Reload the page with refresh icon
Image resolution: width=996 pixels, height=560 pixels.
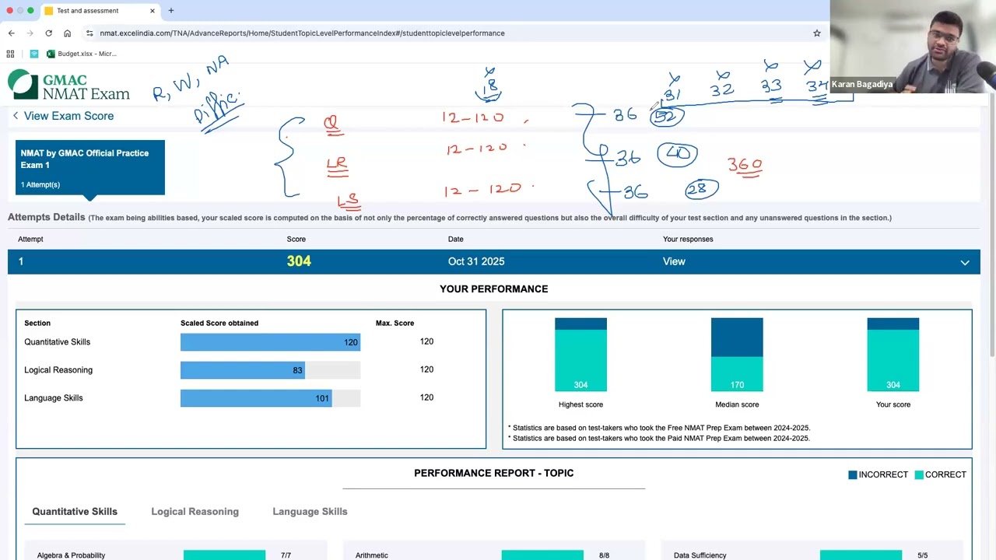[48, 33]
